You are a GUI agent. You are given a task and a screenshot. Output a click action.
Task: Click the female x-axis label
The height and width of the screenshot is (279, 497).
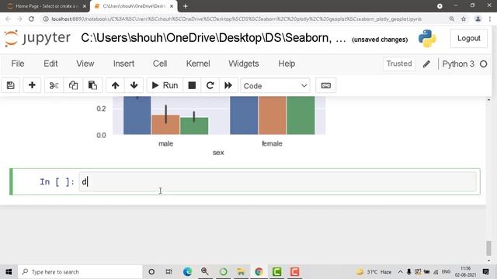click(272, 143)
